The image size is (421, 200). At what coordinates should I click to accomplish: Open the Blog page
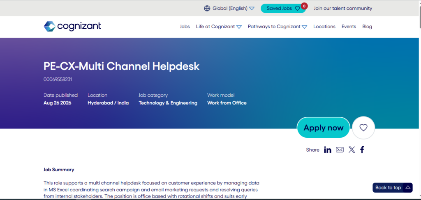click(x=367, y=27)
